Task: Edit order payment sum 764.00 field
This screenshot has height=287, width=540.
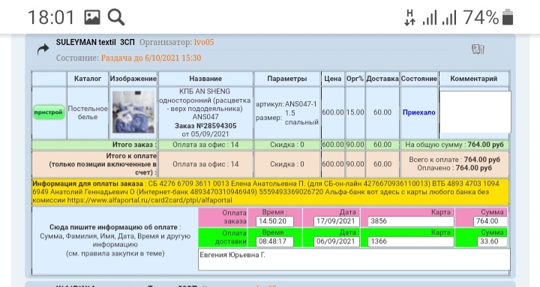Action: pyautogui.click(x=490, y=221)
